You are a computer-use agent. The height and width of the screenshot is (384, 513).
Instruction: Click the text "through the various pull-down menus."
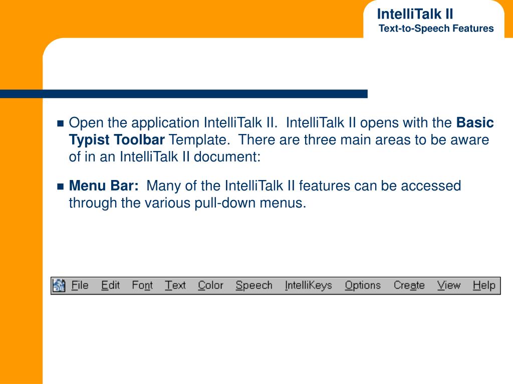tap(187, 203)
